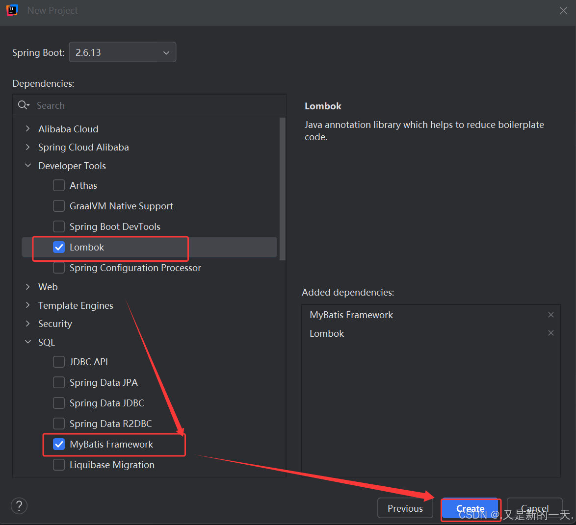Collapse the SQL category
The image size is (576, 525).
pos(28,342)
